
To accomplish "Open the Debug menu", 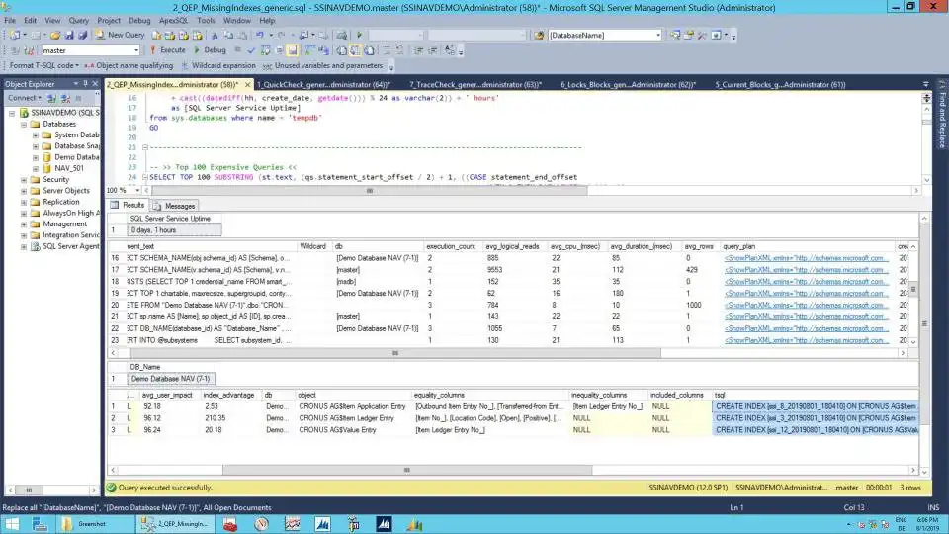I will point(139,20).
